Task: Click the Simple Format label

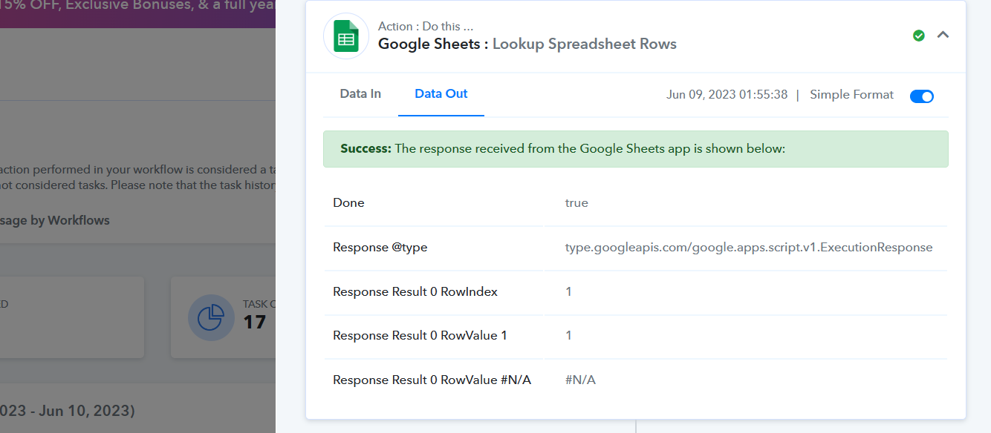Action: [x=852, y=95]
